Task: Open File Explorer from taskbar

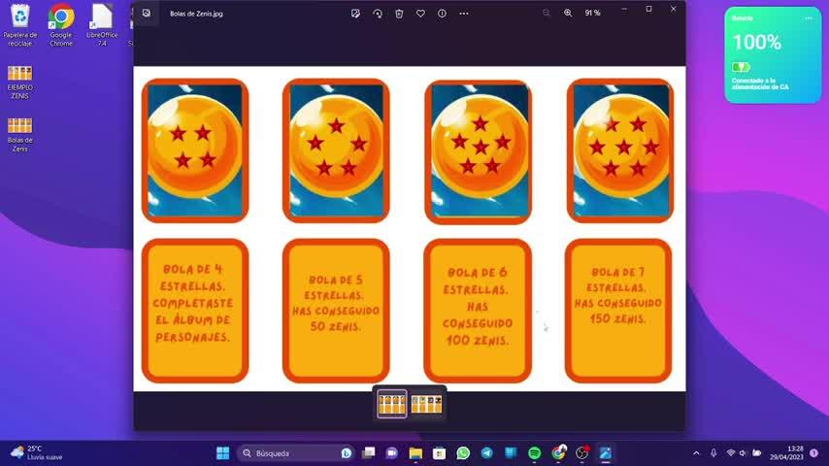Action: point(415,453)
